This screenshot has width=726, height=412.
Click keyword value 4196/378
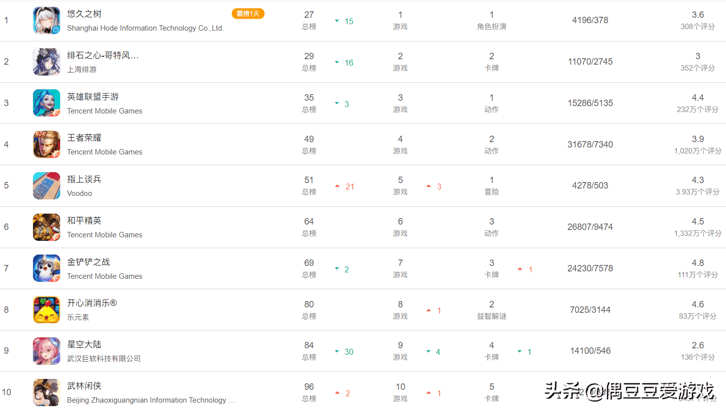pyautogui.click(x=590, y=20)
